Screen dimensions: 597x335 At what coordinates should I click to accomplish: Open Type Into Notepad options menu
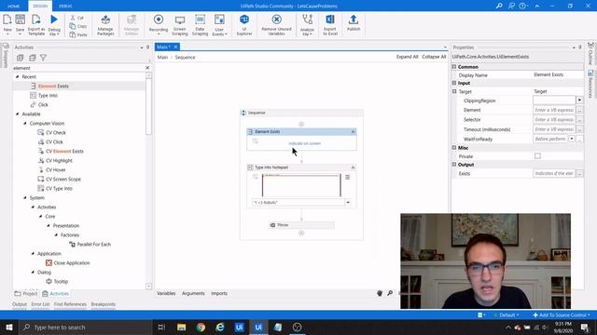coord(347,178)
